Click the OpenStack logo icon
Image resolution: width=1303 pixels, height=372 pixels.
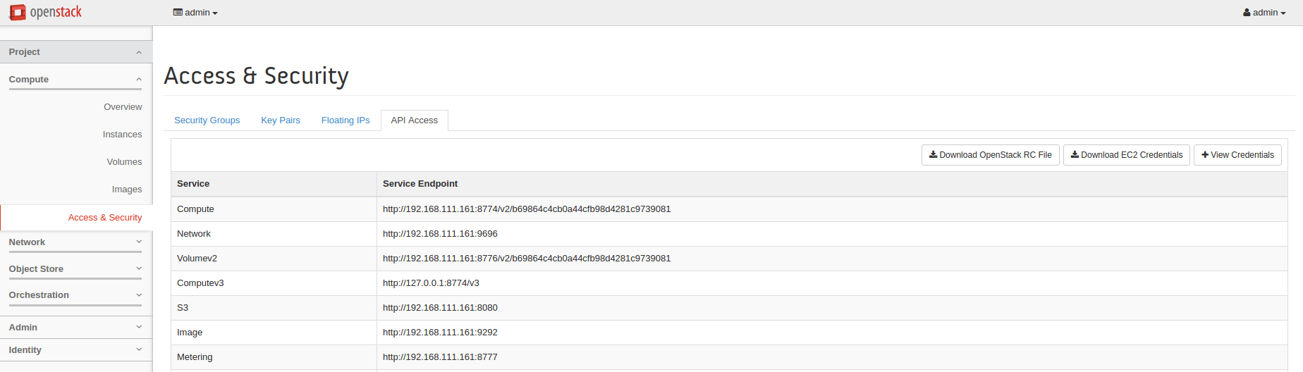pos(18,13)
